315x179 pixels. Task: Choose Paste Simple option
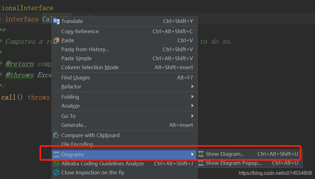(125, 58)
